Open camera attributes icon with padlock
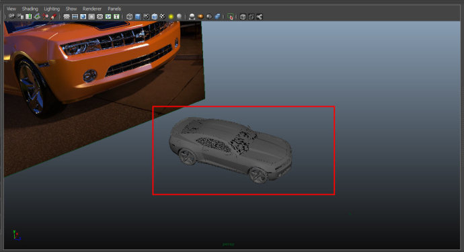Viewport: 464px width, 252px height. click(20, 17)
